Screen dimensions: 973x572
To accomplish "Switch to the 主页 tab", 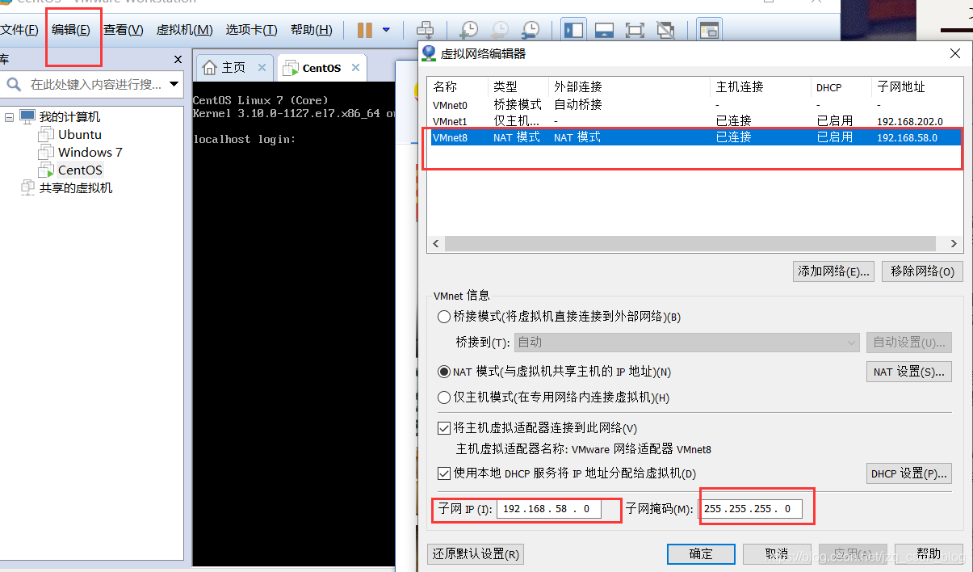I will [x=233, y=68].
